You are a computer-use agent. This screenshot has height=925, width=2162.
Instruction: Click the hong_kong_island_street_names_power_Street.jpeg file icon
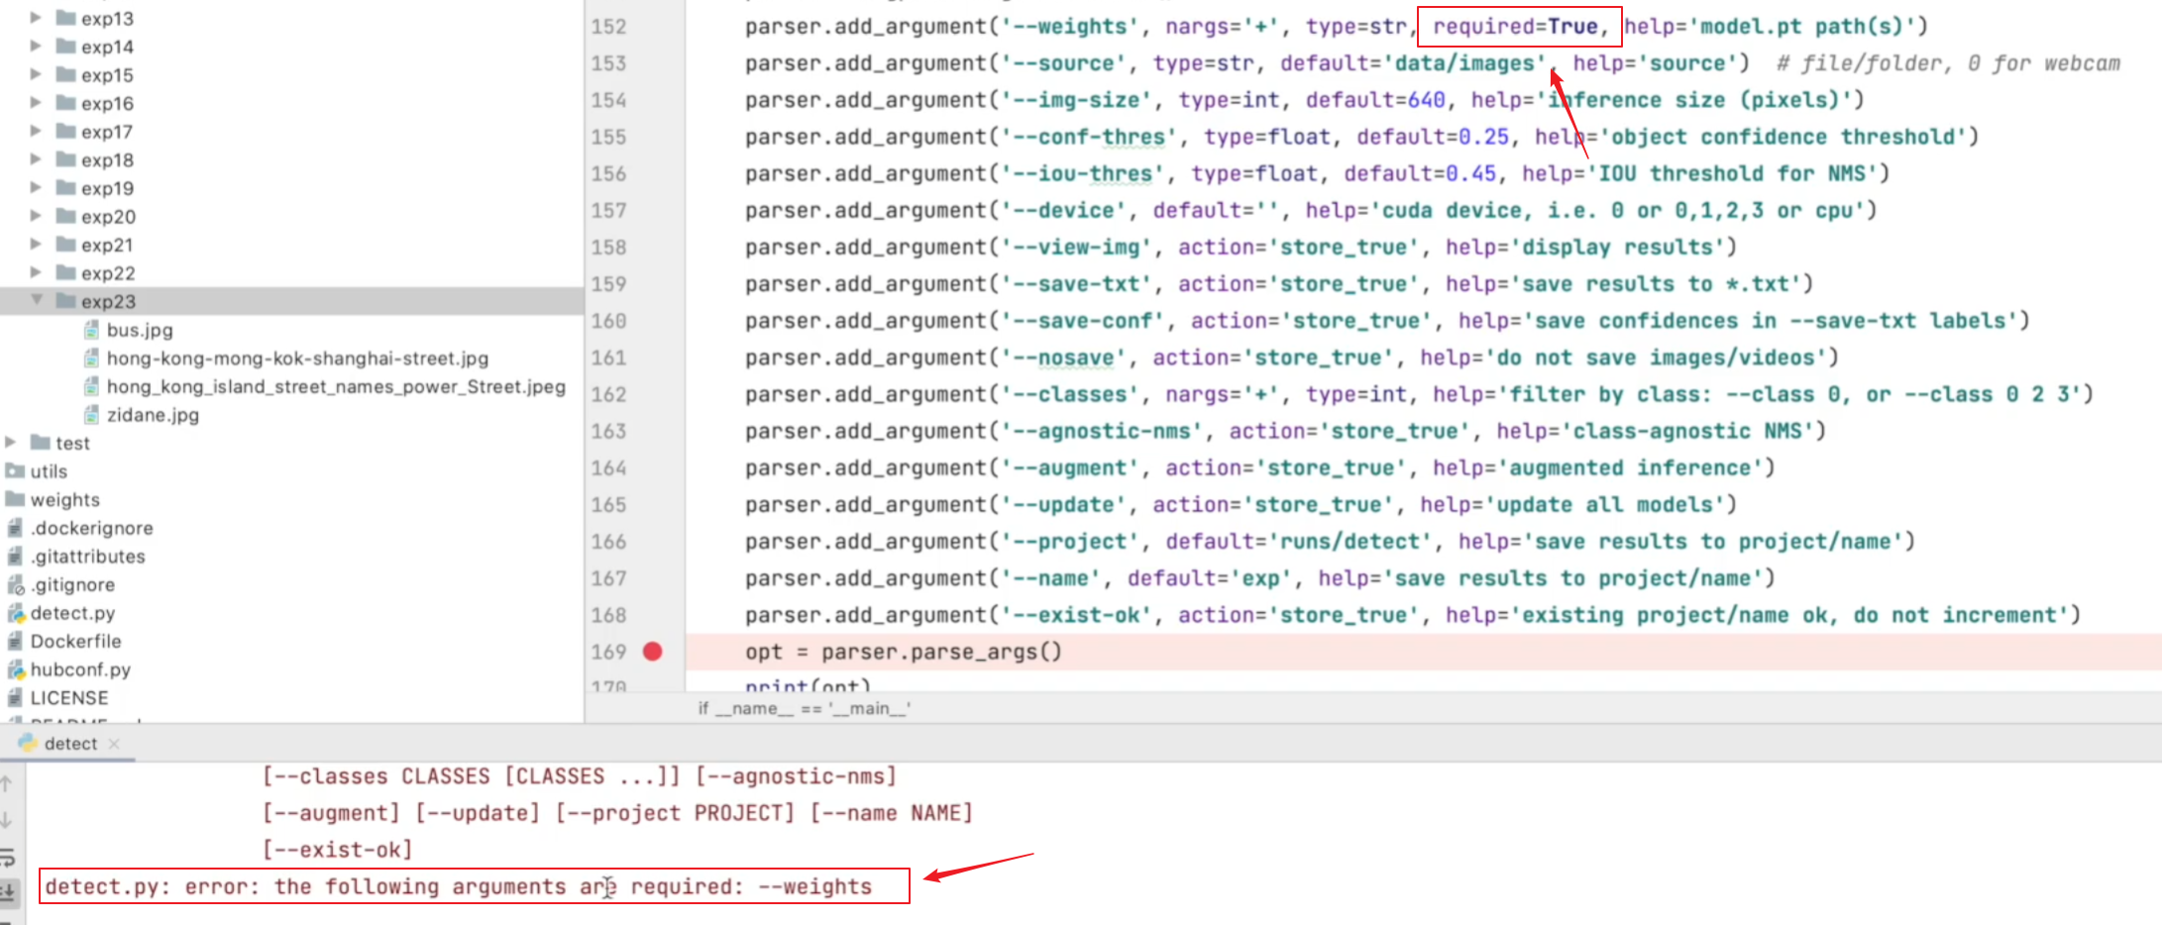tap(92, 386)
